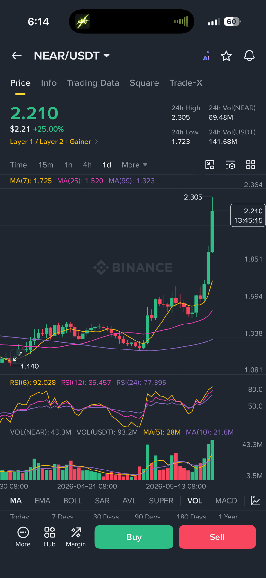Open Margin trading icon

coord(76,537)
